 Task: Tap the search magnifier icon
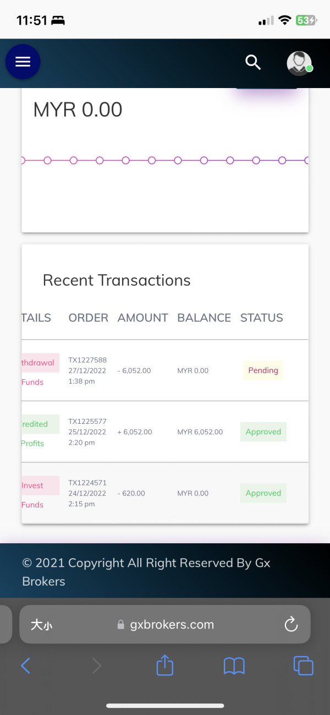(253, 63)
